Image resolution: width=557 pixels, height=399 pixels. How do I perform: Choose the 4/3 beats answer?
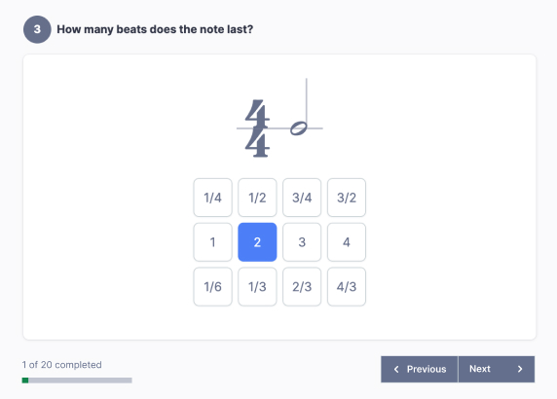347,286
